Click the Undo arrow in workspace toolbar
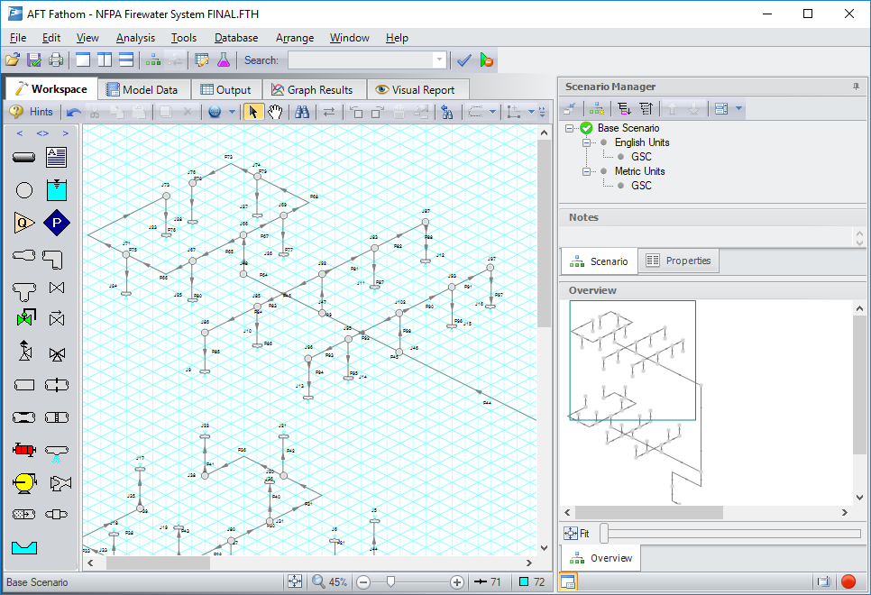The width and height of the screenshot is (871, 595). click(73, 112)
